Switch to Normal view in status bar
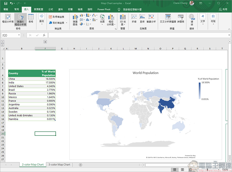The height and width of the screenshot is (172, 232). pos(175,170)
